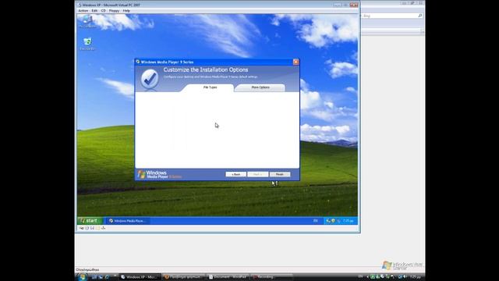
Task: Click the Document WordPad taskbar button
Action: click(x=228, y=277)
